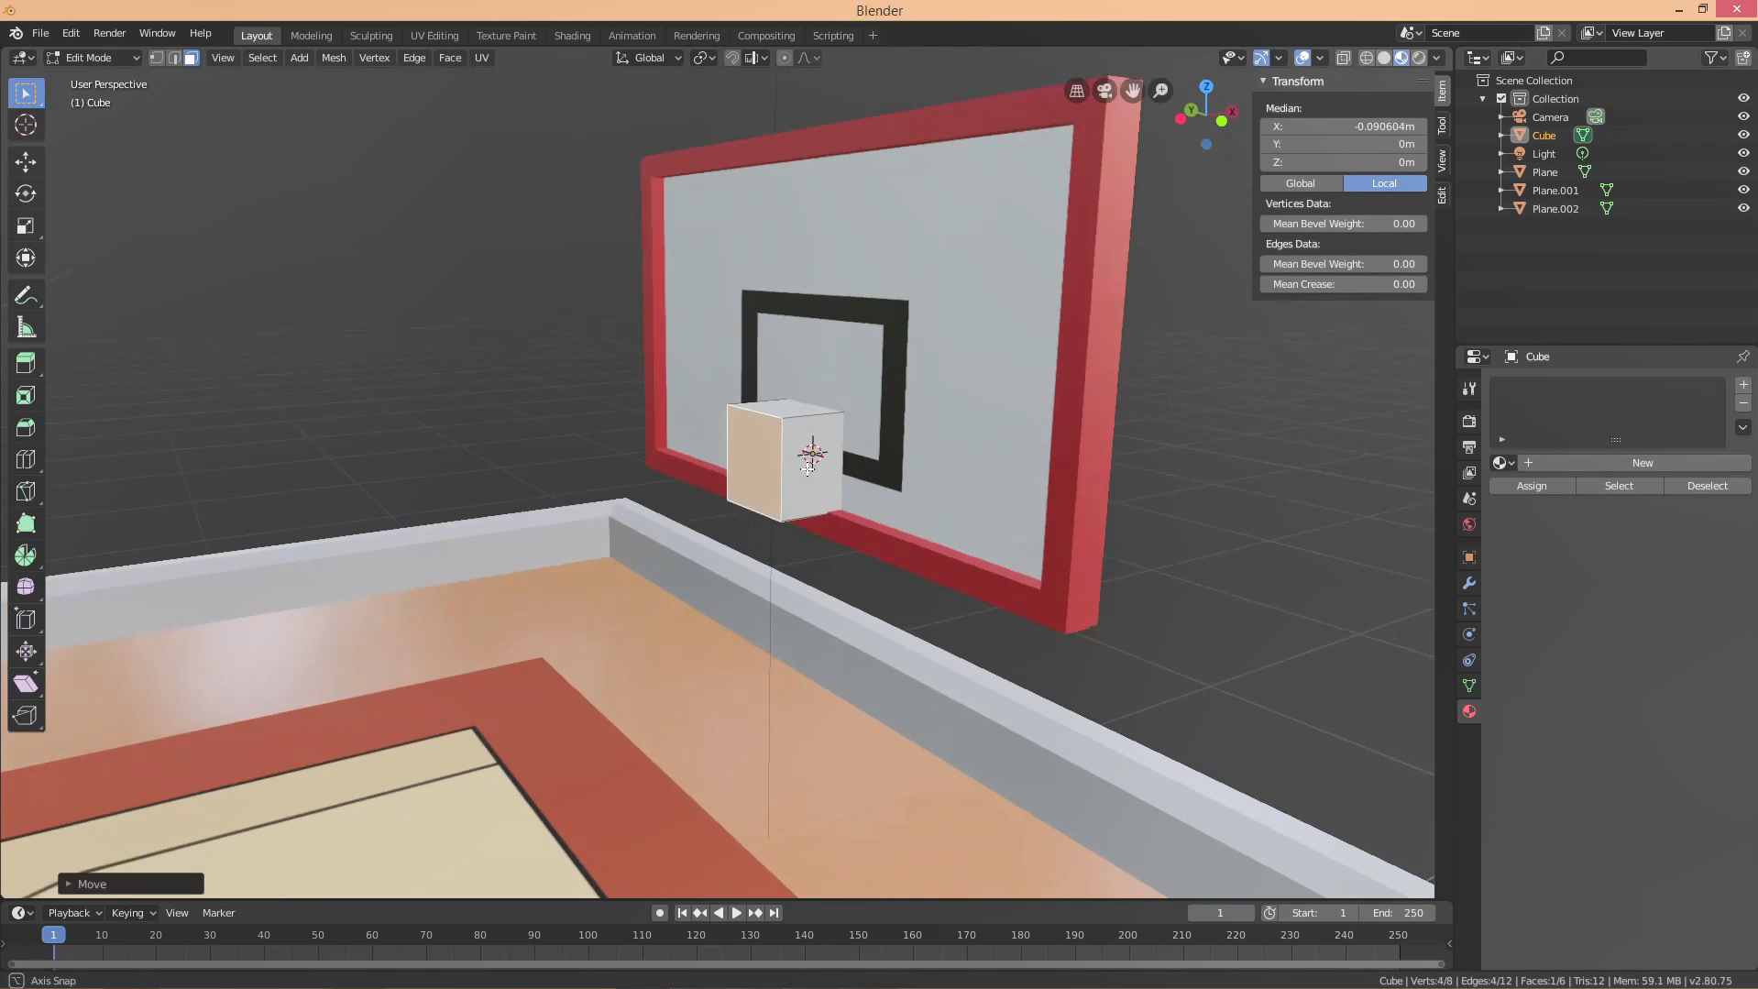The image size is (1758, 989).
Task: Select the Cursor tool in toolbar
Action: (x=26, y=126)
